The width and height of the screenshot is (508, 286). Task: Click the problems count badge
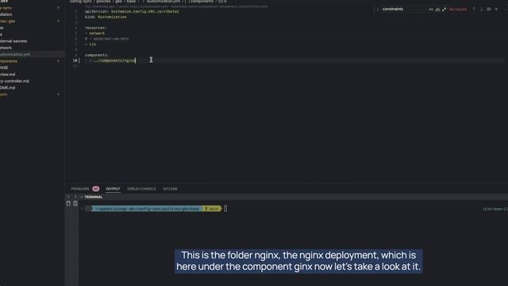[96, 189]
